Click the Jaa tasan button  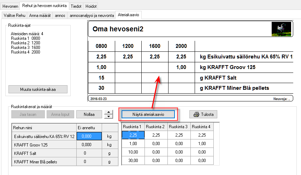[28, 114]
